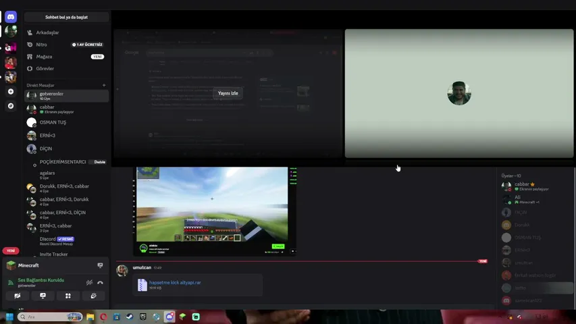Click the YENİ new messages marker
Screen dimensions: 576x324
tap(482, 261)
